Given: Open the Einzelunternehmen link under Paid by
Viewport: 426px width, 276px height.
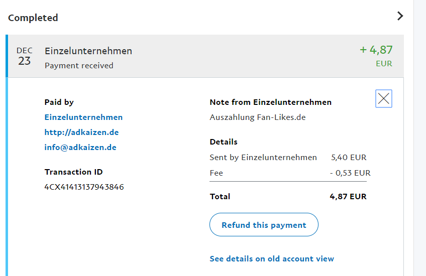Looking at the screenshot, I should click(x=83, y=117).
